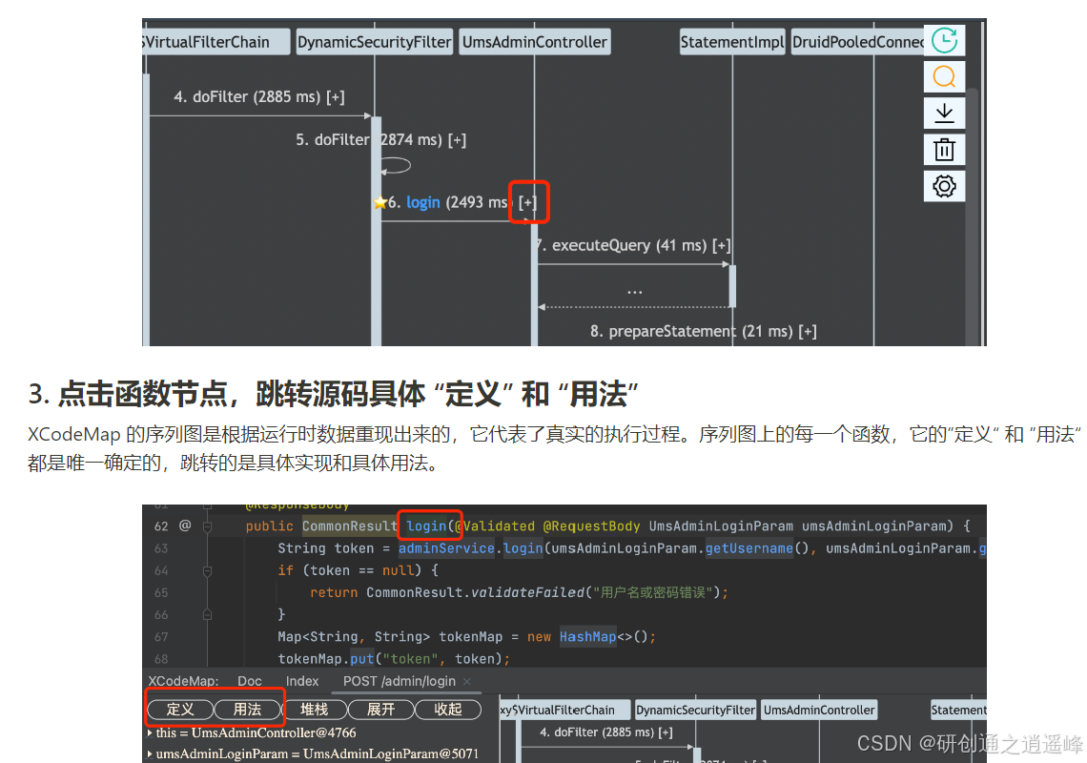Select the UmsAdminController header in top diagram
The height and width of the screenshot is (763, 1087).
point(535,42)
